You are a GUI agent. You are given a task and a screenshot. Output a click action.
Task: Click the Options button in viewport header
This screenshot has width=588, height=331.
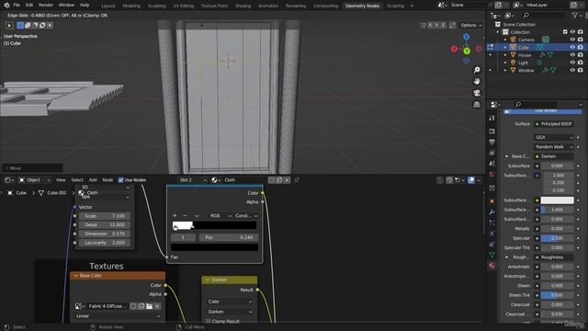click(x=471, y=25)
